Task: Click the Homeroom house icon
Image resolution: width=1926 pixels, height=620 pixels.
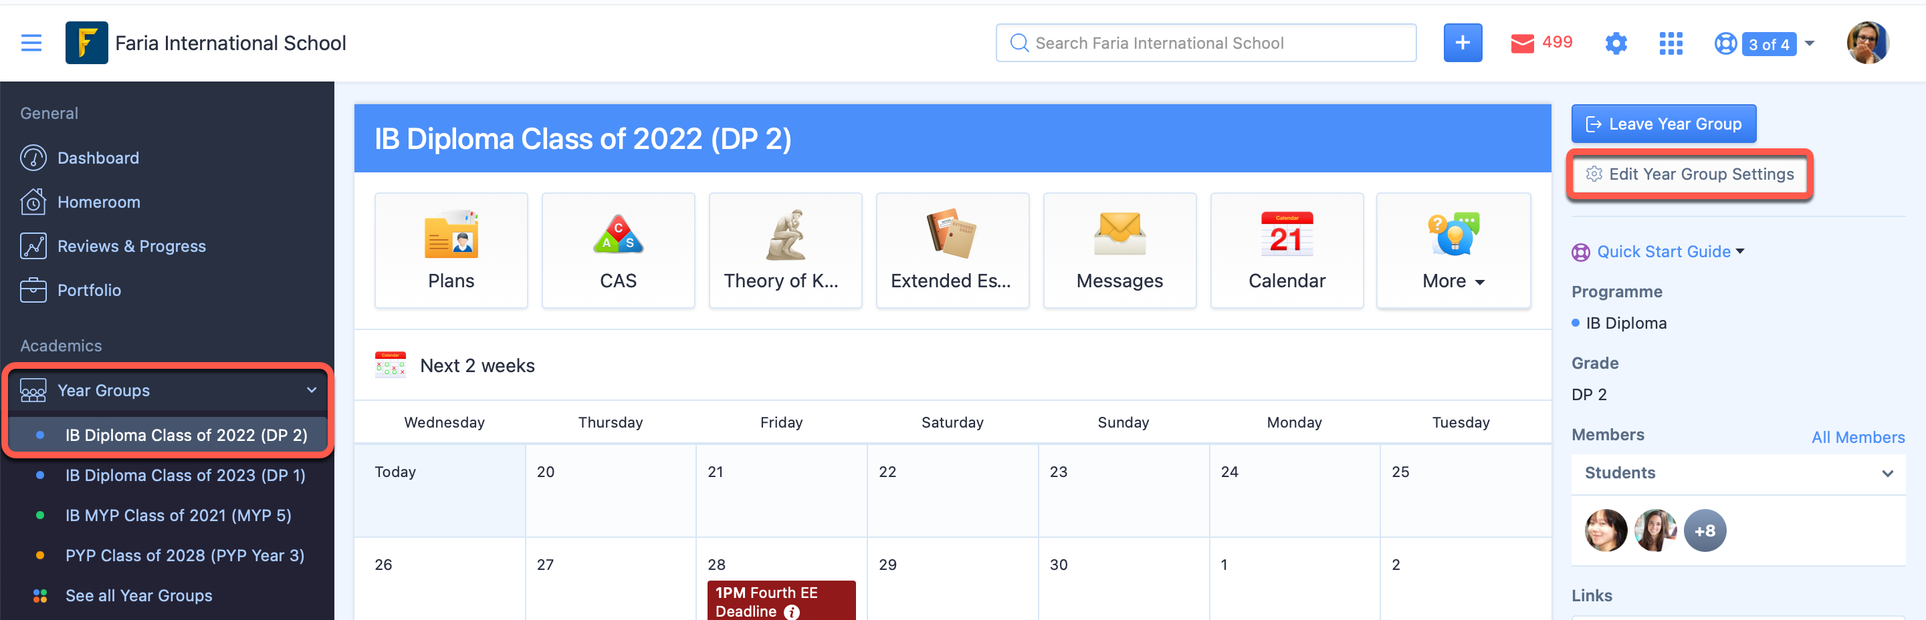Action: tap(33, 202)
